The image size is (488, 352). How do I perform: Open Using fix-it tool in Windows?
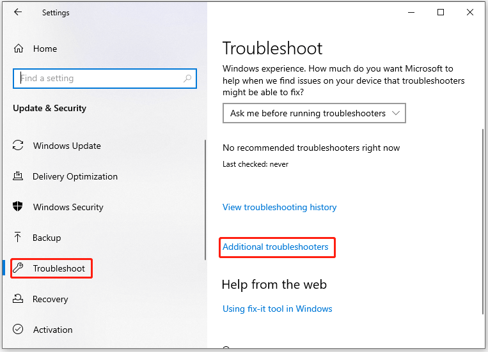click(278, 309)
